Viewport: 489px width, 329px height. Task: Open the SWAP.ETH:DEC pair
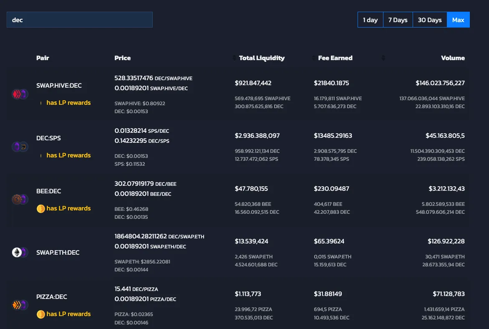tap(58, 252)
